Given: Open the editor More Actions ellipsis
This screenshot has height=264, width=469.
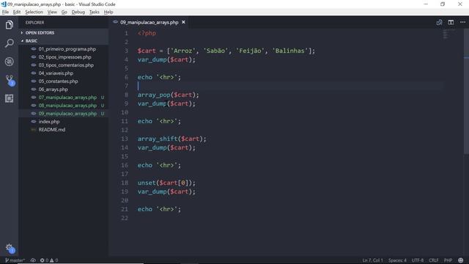Looking at the screenshot, I should [462, 23].
